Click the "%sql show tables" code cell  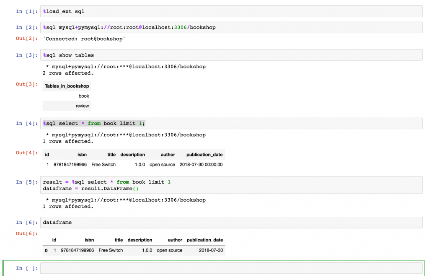click(230, 55)
